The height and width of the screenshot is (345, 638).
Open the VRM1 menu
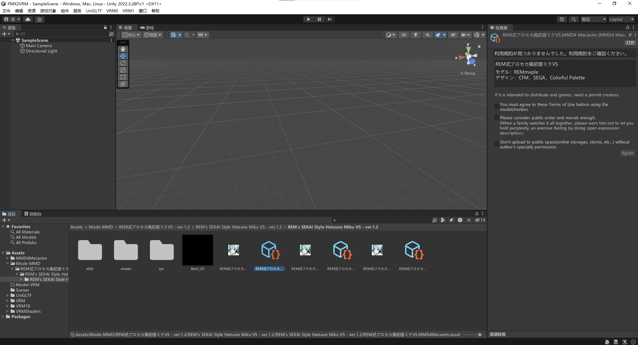point(128,11)
